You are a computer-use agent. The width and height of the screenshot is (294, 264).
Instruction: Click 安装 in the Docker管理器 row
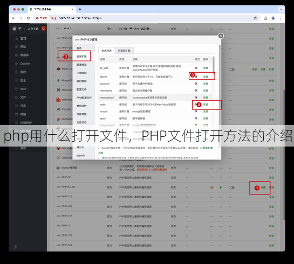point(271,168)
